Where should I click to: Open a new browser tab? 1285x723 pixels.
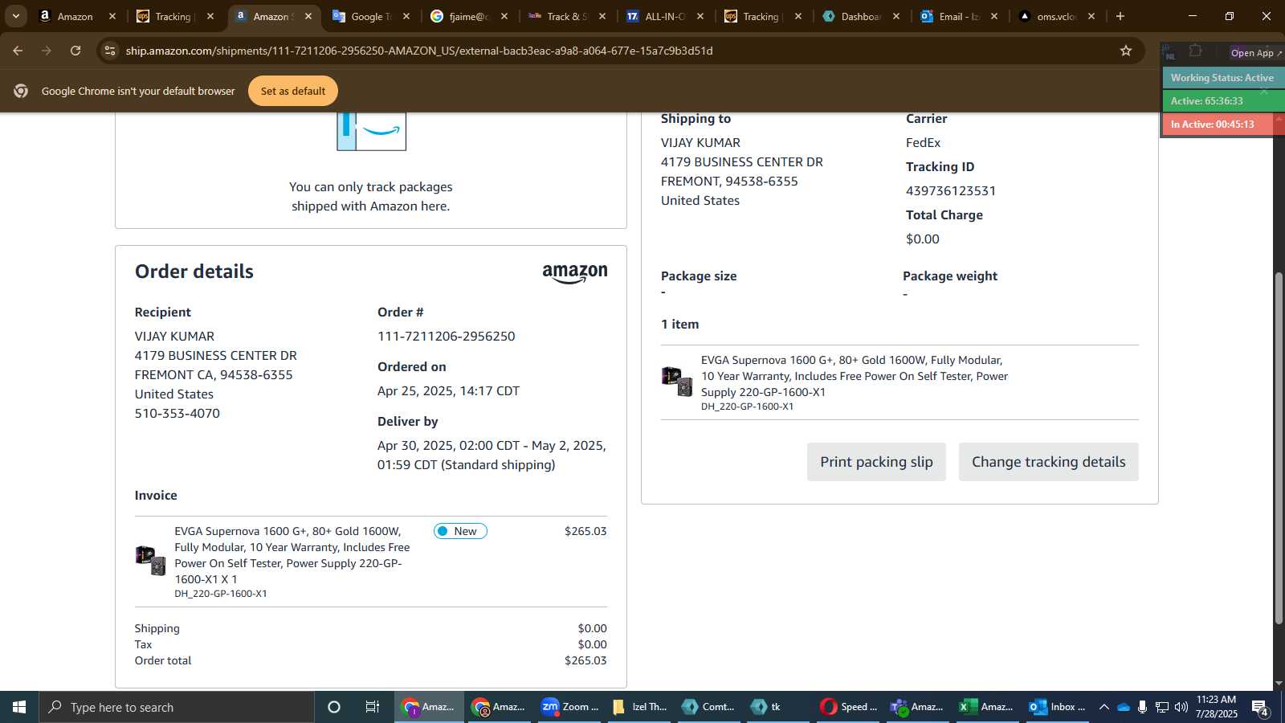click(x=1120, y=16)
